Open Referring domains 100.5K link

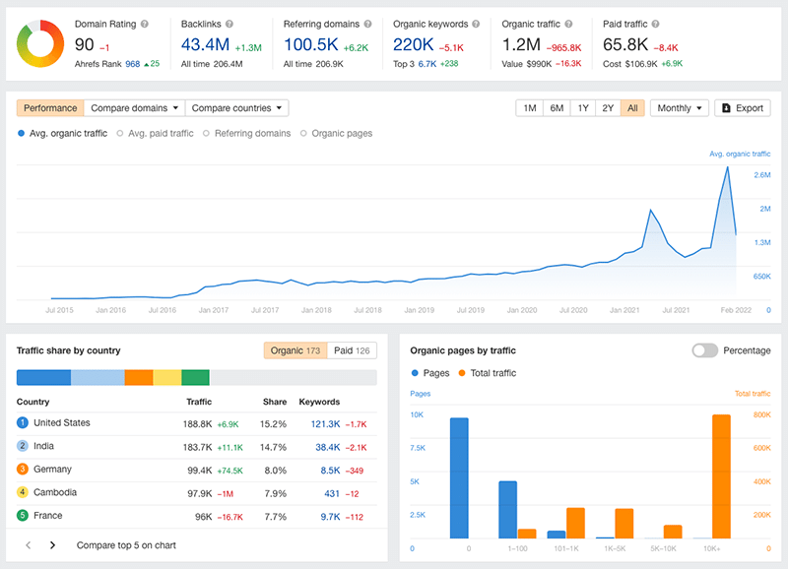click(311, 44)
